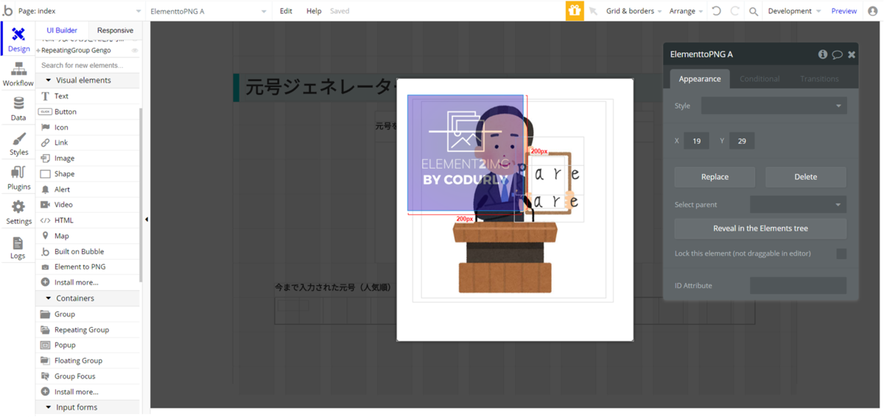
Task: Select the Popup container
Action: [88, 345]
